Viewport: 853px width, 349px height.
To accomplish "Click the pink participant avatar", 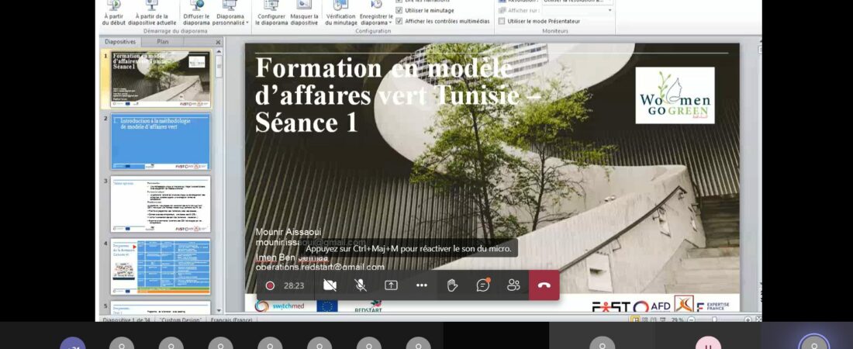I will point(708,344).
